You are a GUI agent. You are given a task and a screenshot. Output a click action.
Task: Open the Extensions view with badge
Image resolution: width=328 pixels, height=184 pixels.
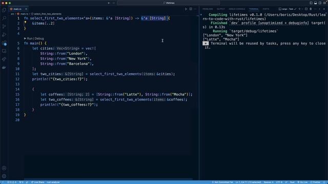coord(4,43)
